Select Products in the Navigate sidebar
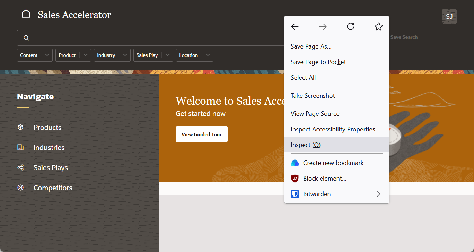Image resolution: width=474 pixels, height=252 pixels. 47,127
